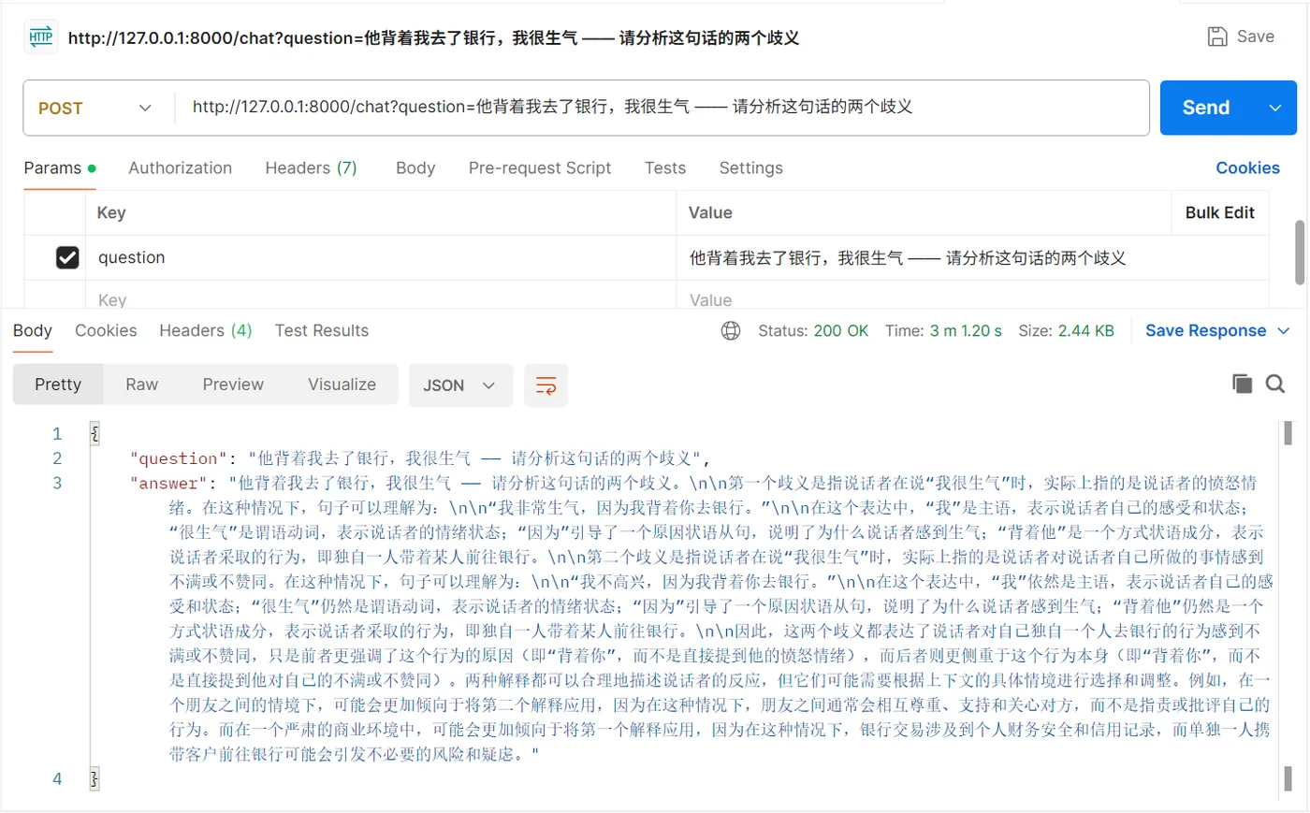1310x813 pixels.
Task: Open the Authorization tab
Action: pos(181,168)
